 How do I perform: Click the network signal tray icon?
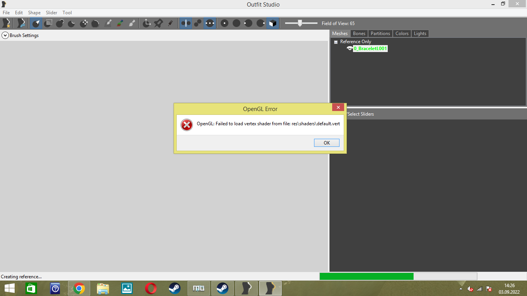pyautogui.click(x=480, y=288)
